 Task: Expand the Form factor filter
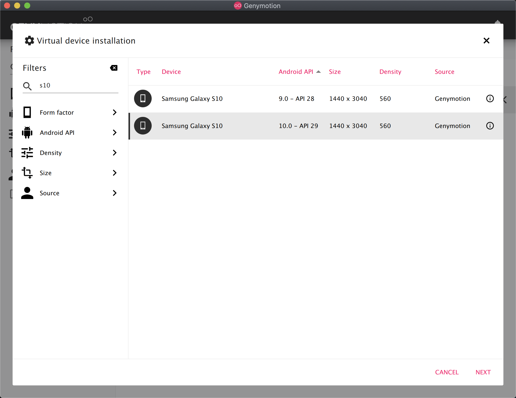pyautogui.click(x=115, y=112)
